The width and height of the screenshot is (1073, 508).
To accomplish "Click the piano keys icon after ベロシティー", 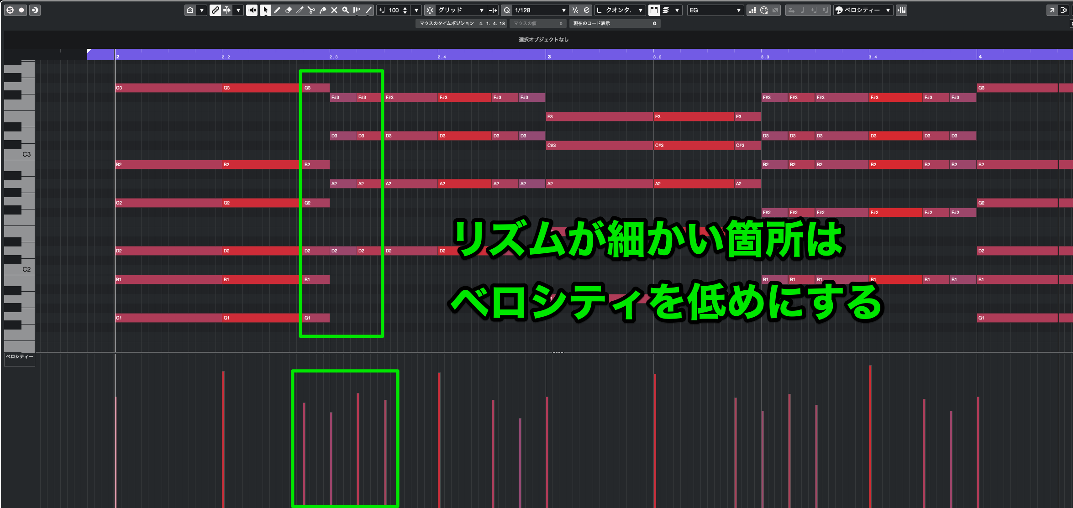I will tap(901, 10).
